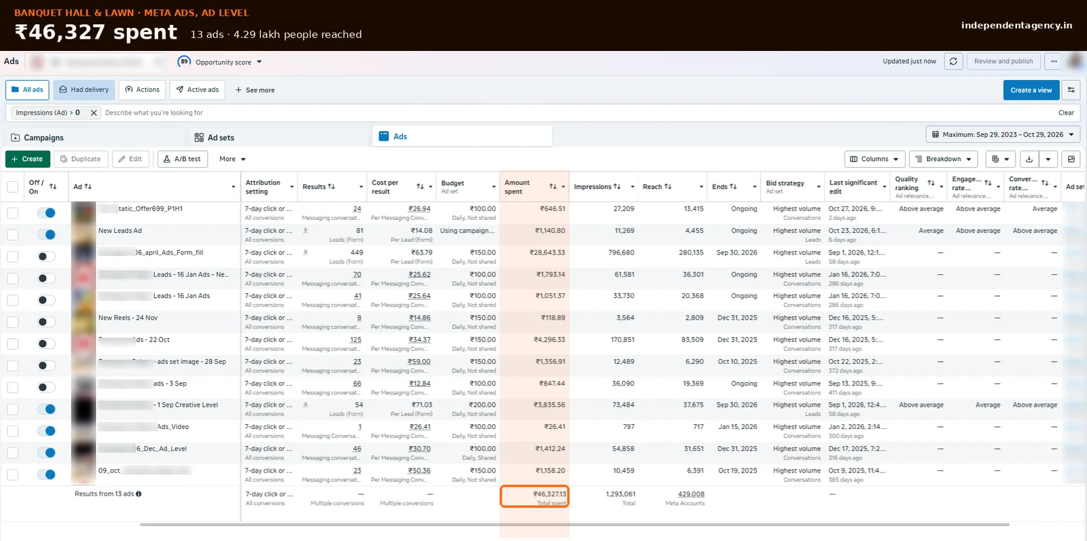This screenshot has width=1087, height=541.
Task: Click the horizontal scrollbar below the table
Action: [x=574, y=525]
